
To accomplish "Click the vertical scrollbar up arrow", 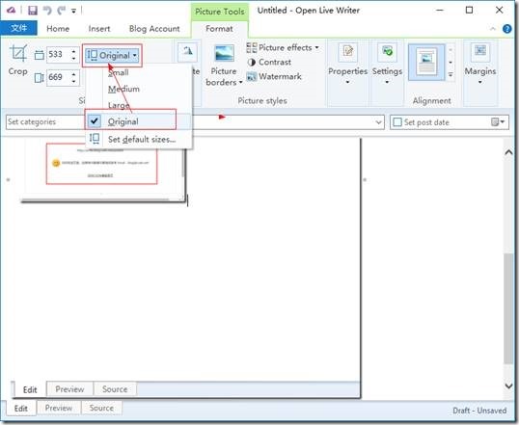I will click(508, 152).
